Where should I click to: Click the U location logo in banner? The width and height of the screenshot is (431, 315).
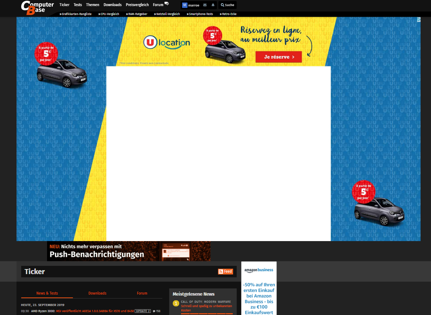point(167,43)
